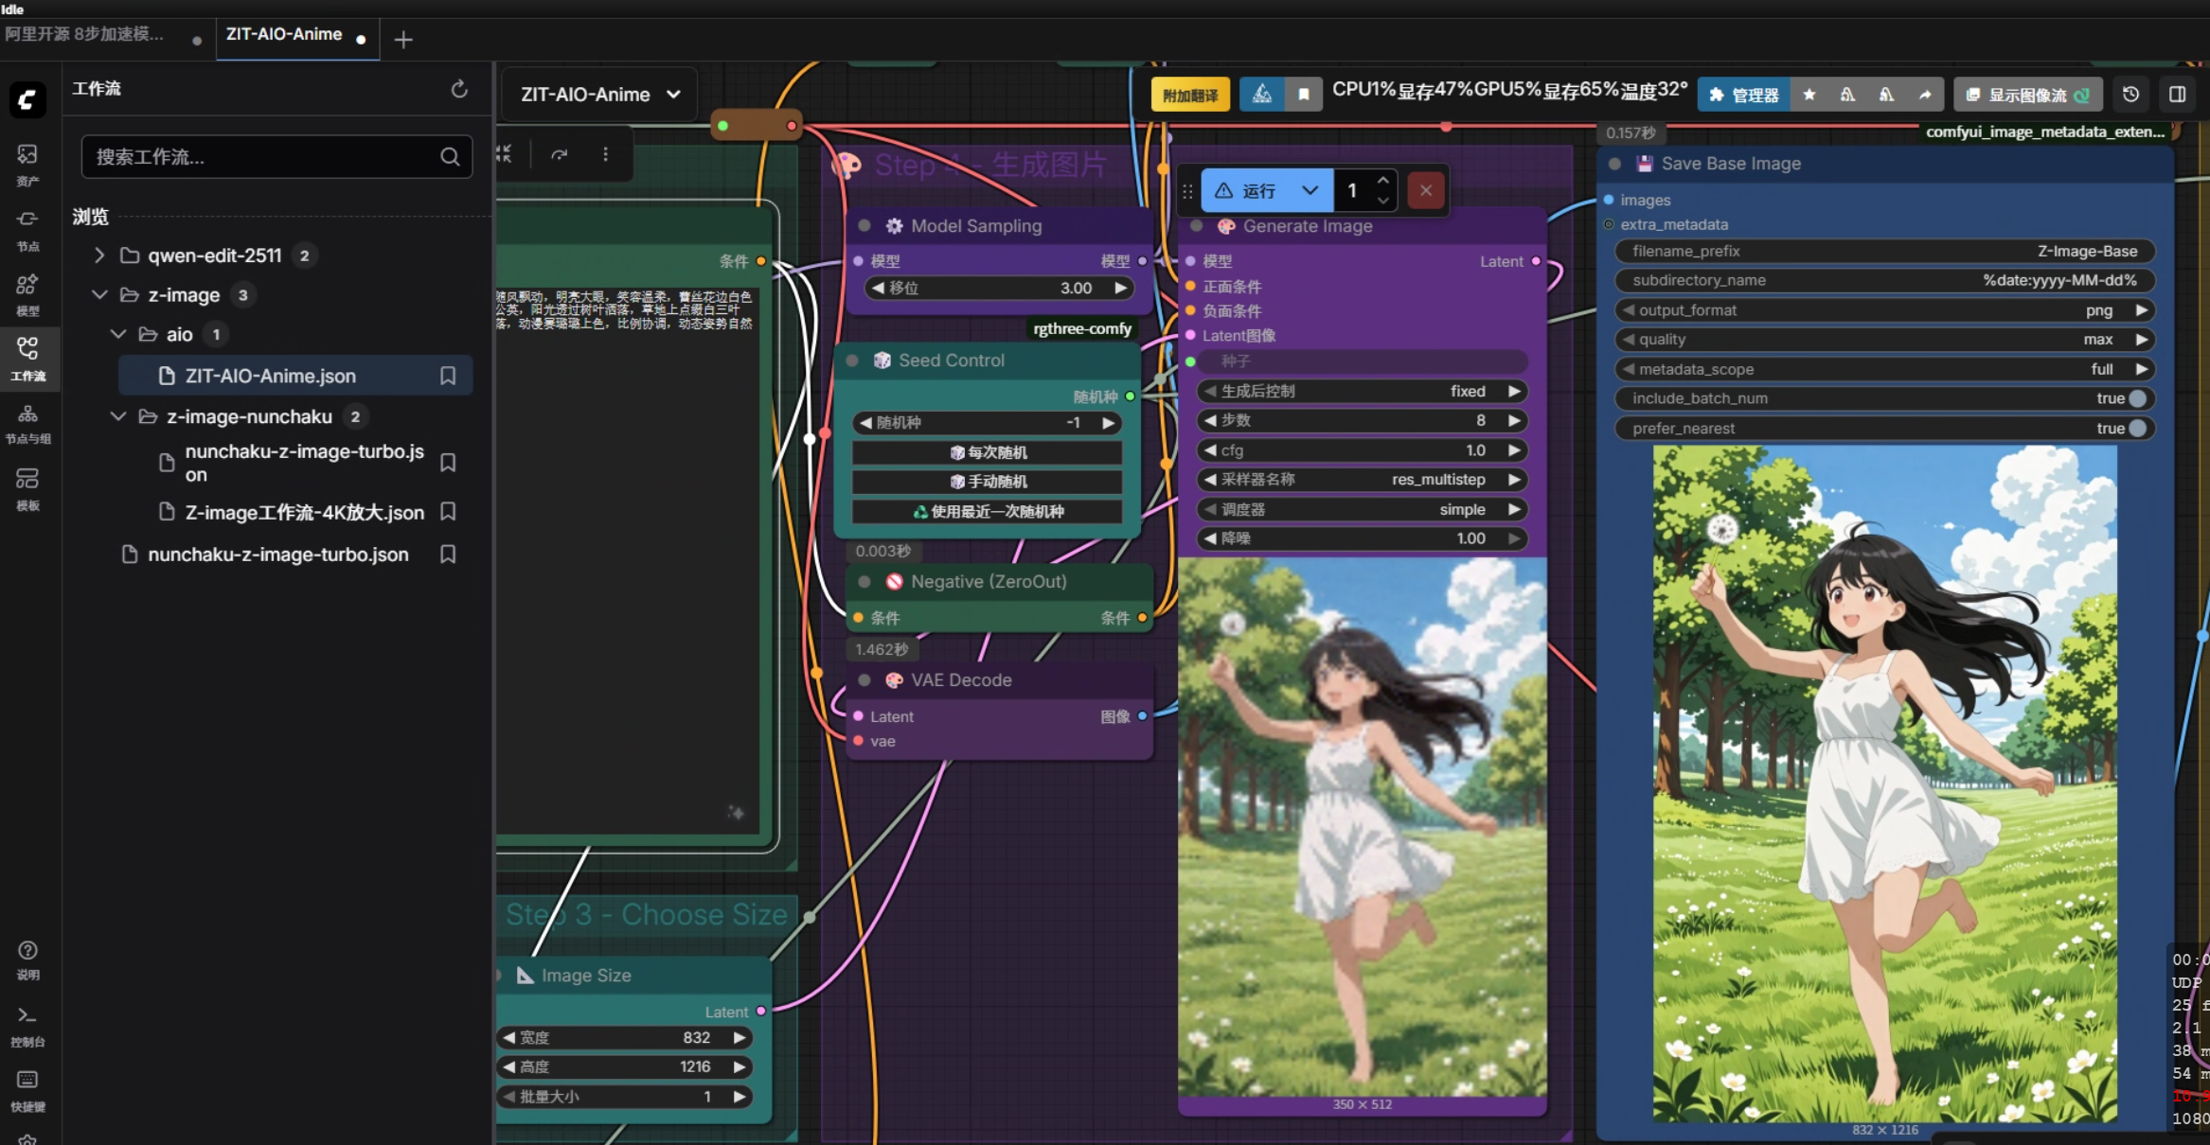2210x1145 pixels.
Task: Click the star icon next to 管理器
Action: [1809, 95]
